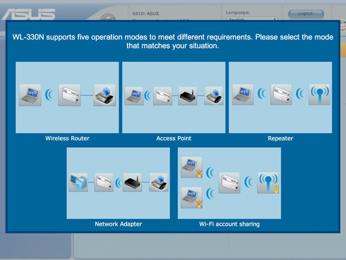
Task: Click black router icon in Network Adapter diagram
Action: 132,182
